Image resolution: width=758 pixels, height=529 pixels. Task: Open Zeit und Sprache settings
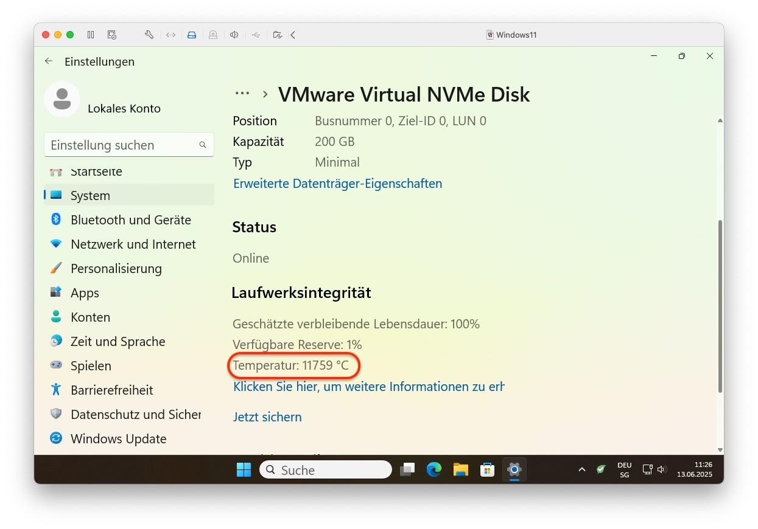tap(129, 341)
